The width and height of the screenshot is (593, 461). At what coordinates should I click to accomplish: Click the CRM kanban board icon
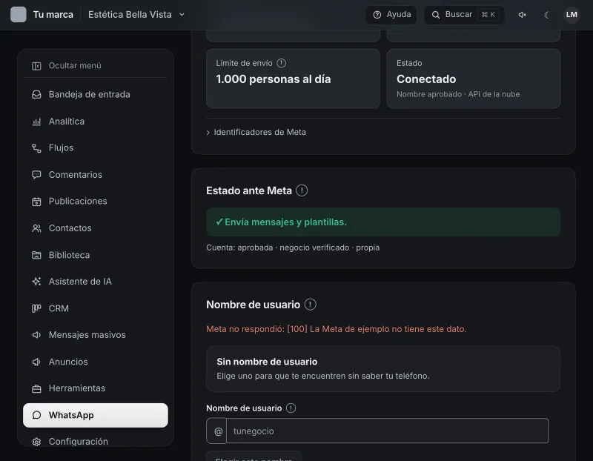pos(36,308)
